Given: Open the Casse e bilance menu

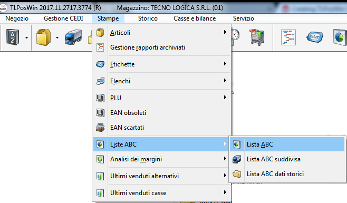Looking at the screenshot, I should (x=195, y=18).
